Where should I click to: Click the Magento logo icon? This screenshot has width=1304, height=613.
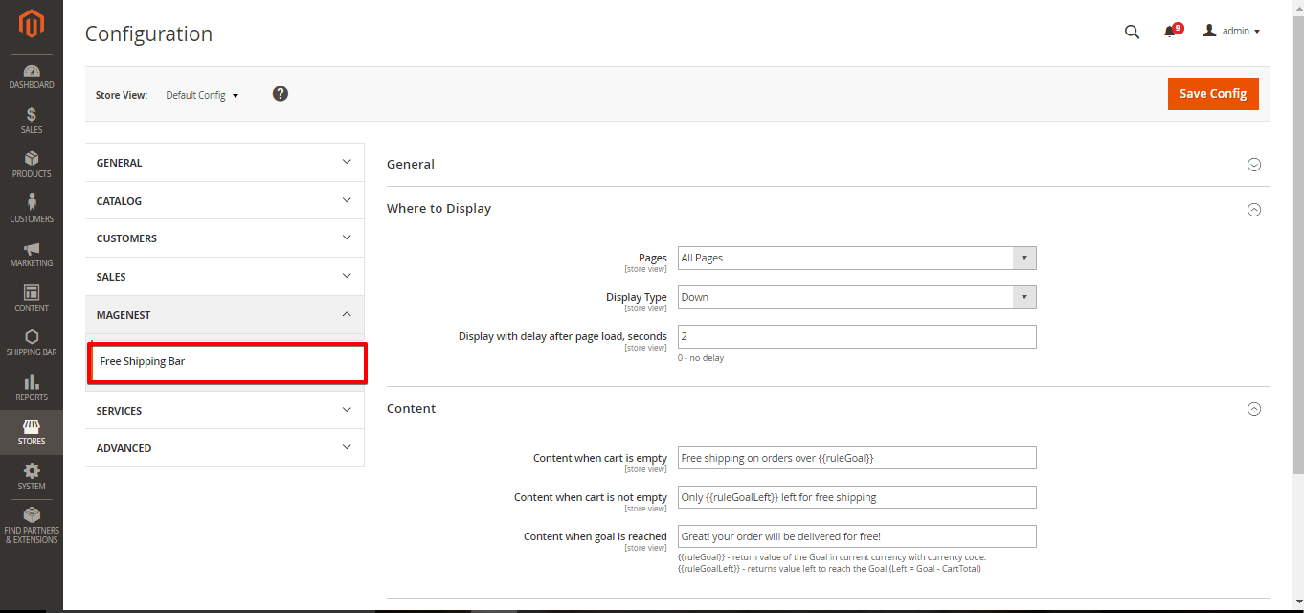[x=32, y=24]
